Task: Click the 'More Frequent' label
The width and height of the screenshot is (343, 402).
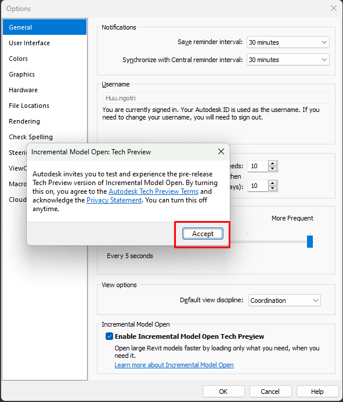Action: [x=292, y=218]
